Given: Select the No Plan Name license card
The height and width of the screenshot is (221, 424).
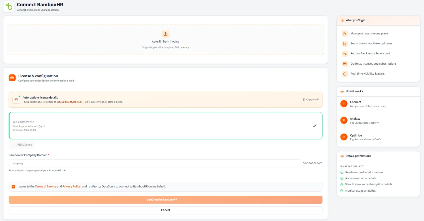Looking at the screenshot, I should tap(165, 126).
